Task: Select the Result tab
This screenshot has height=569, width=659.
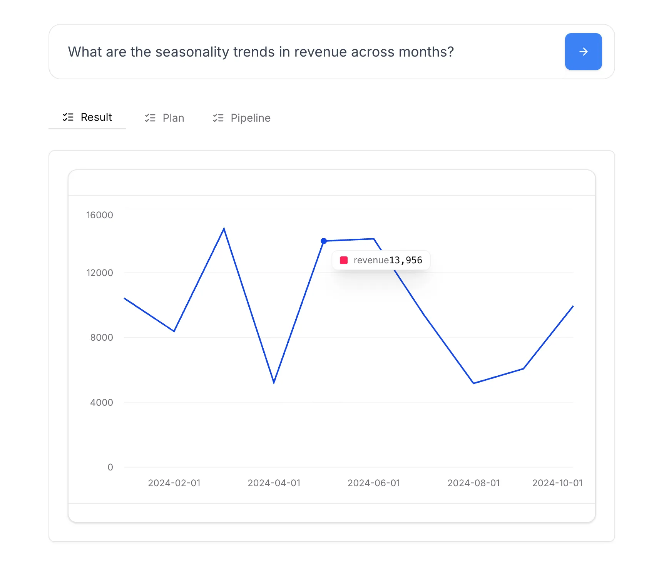Action: 96,117
